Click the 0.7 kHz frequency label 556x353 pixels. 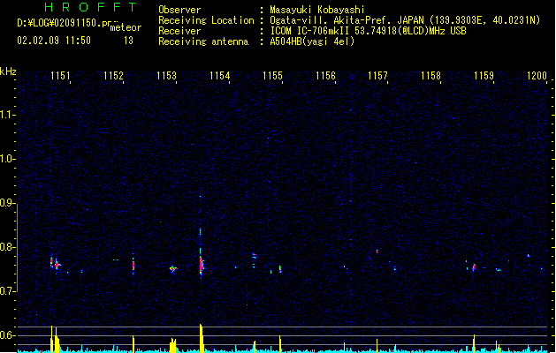click(x=7, y=291)
